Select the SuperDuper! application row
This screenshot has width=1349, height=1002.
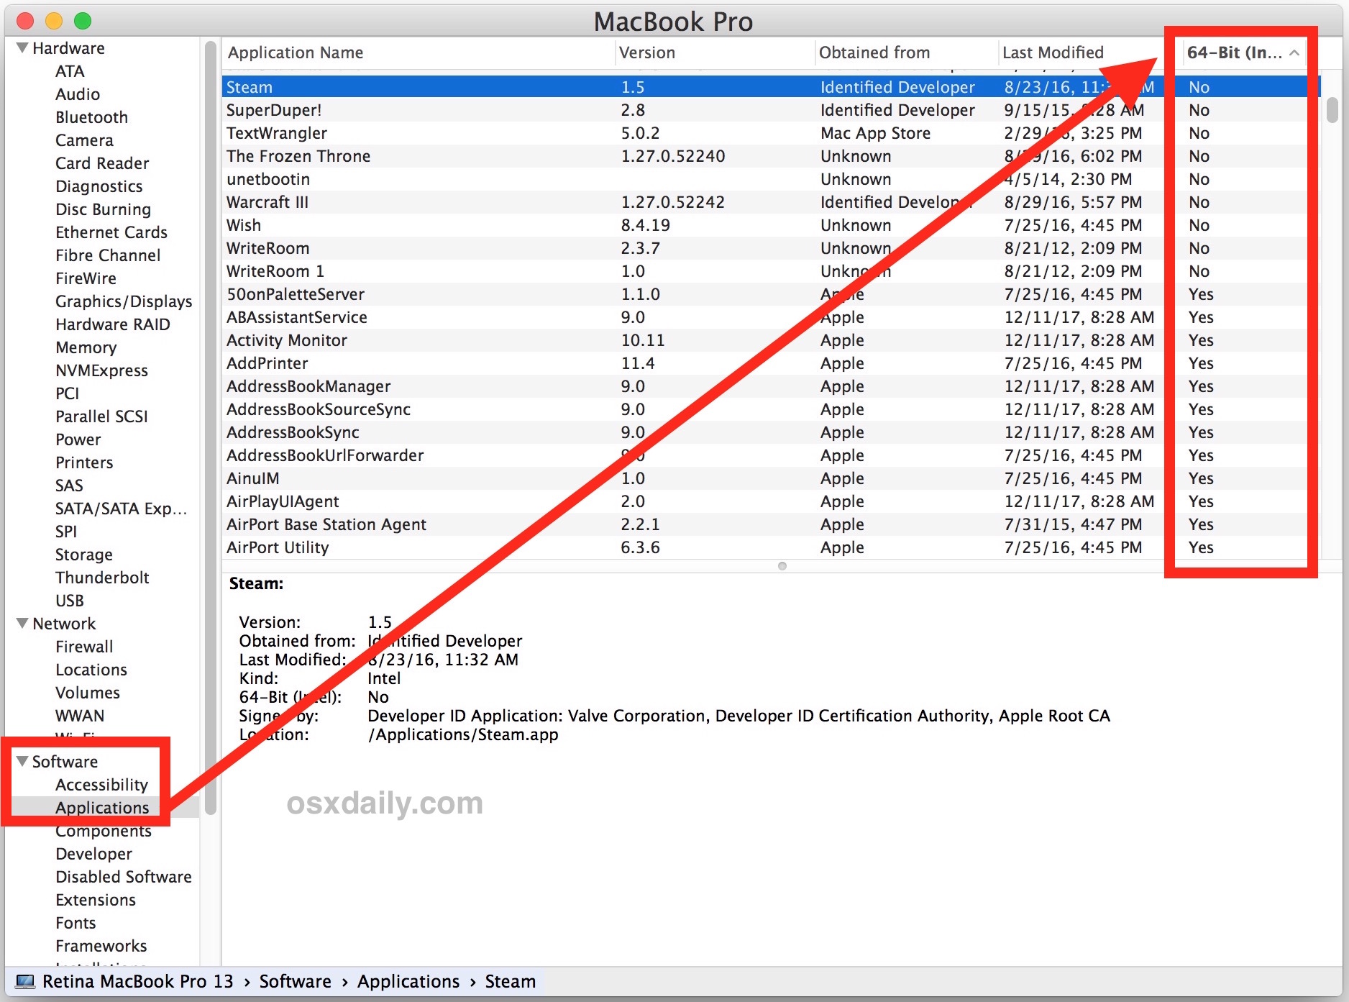pos(771,110)
